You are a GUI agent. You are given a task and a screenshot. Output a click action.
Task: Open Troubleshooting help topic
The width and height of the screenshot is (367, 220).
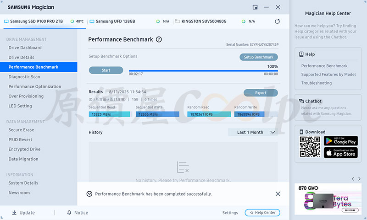pos(317,83)
